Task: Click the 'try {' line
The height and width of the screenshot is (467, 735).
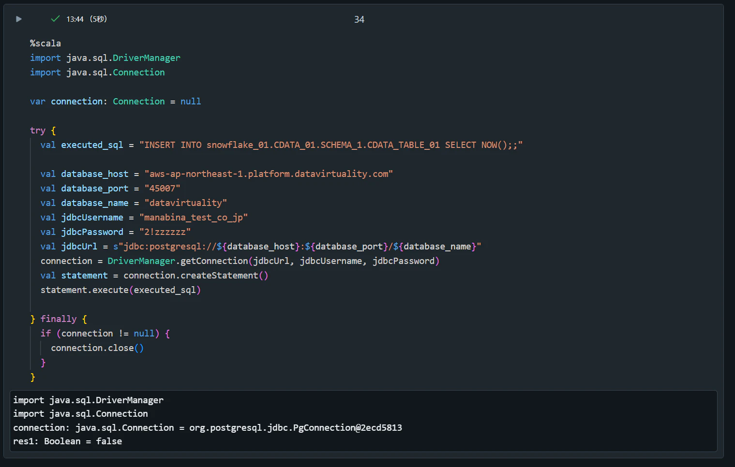Action: pos(43,131)
